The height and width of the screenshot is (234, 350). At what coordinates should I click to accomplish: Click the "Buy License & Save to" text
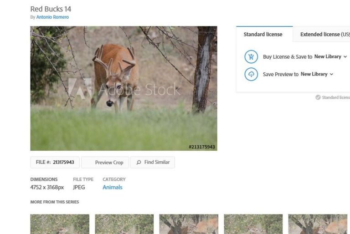(288, 57)
